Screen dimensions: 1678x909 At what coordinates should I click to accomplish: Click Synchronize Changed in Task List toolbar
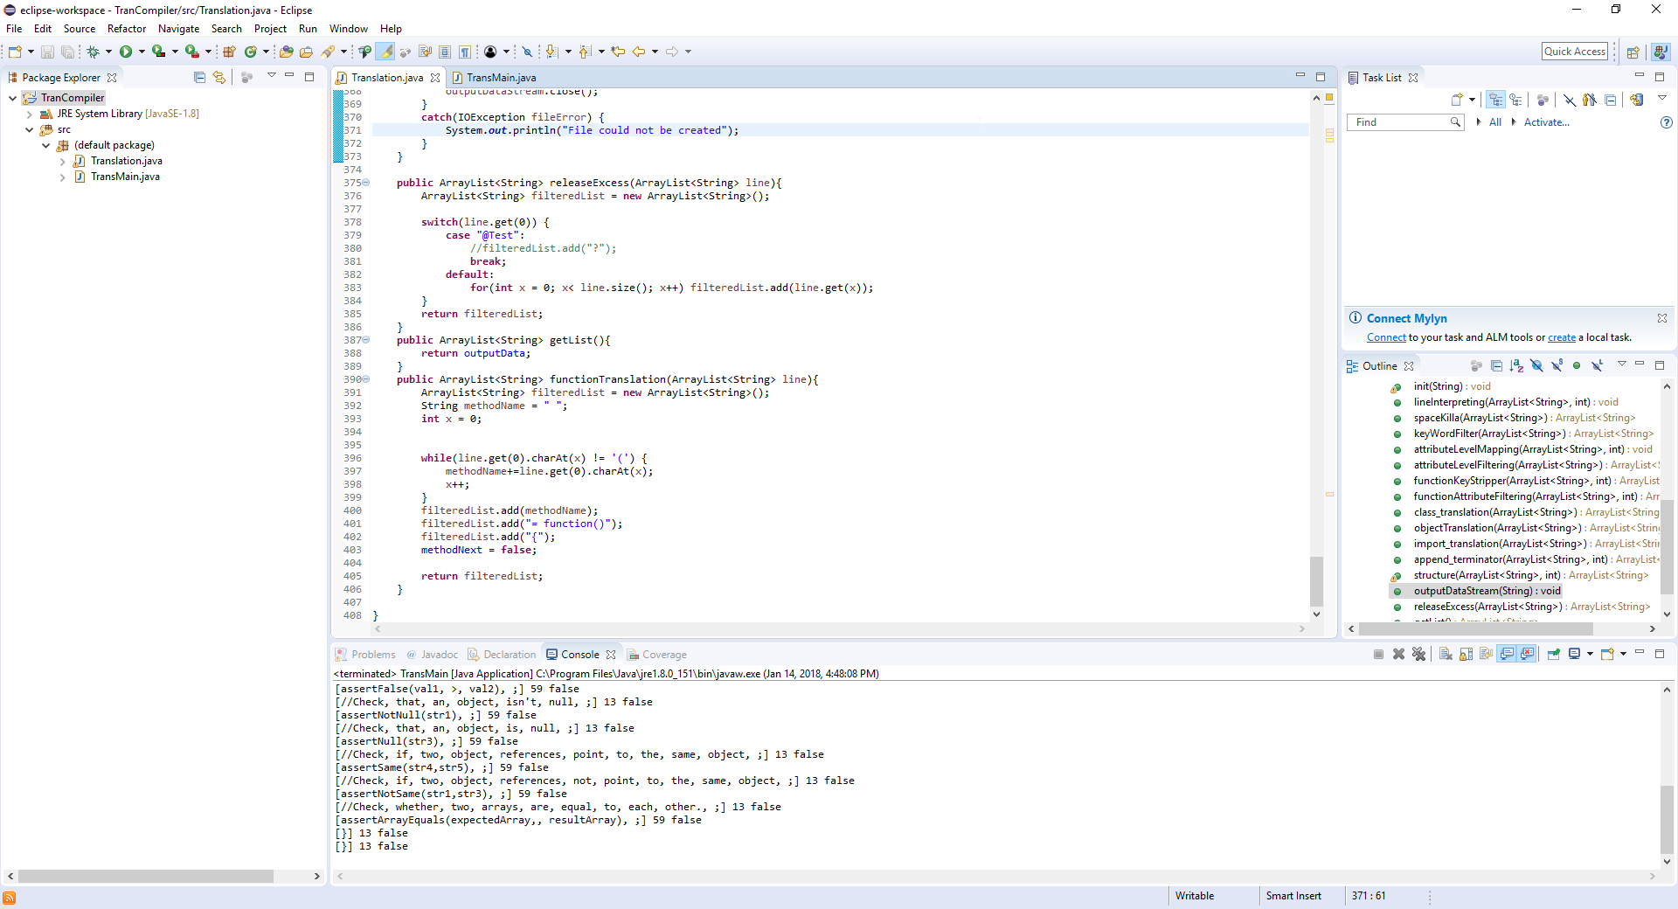[1636, 100]
